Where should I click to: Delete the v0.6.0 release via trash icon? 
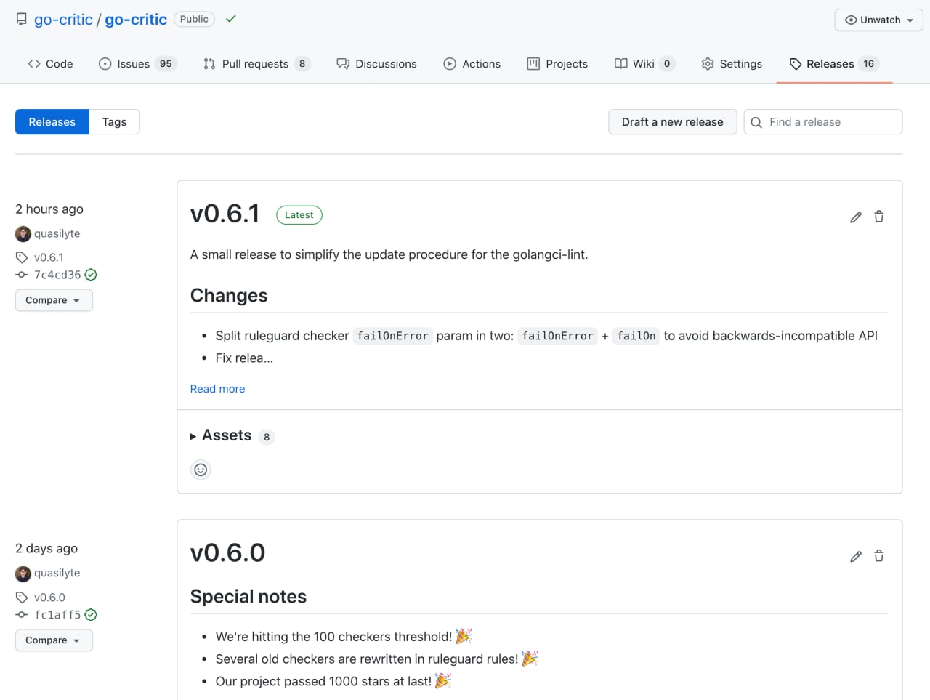click(879, 556)
